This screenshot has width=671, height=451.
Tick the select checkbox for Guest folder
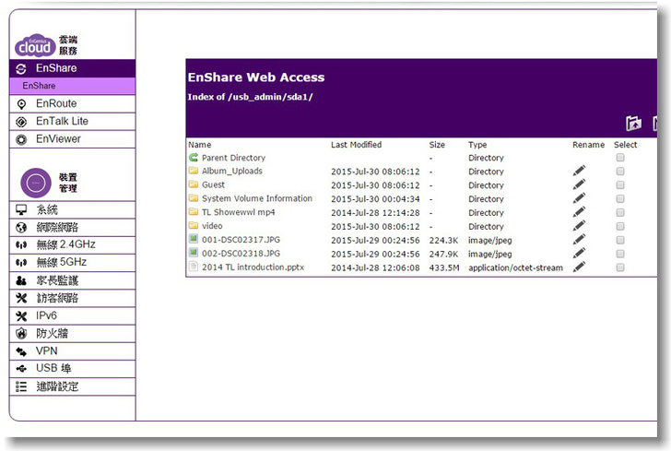pyautogui.click(x=620, y=185)
